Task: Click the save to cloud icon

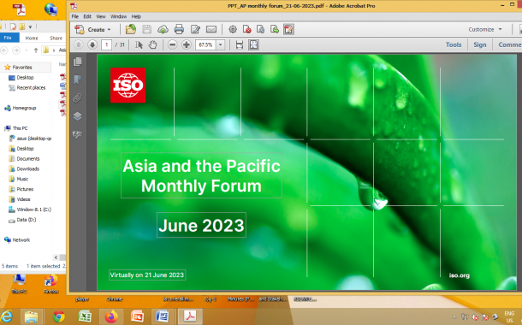Action: pos(163,29)
